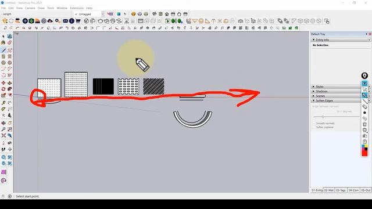Select the black diagonal-hatched square in viewport
This screenshot has height=209, width=372.
pyautogui.click(x=153, y=87)
